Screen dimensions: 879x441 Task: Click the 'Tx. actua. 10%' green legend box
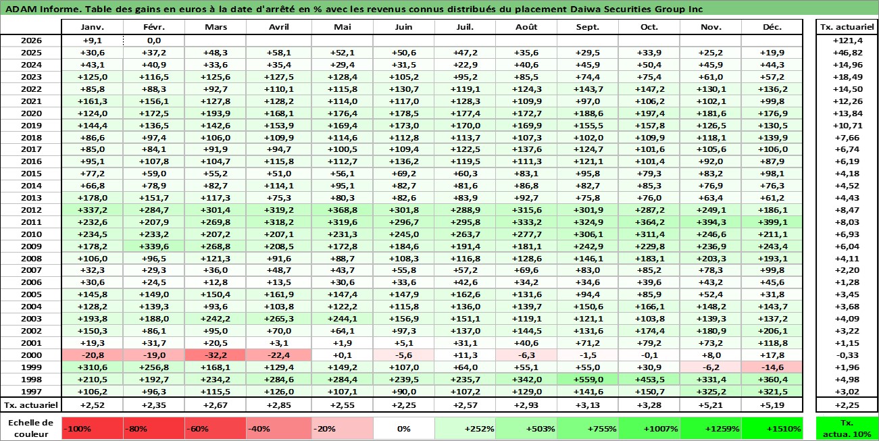847,428
